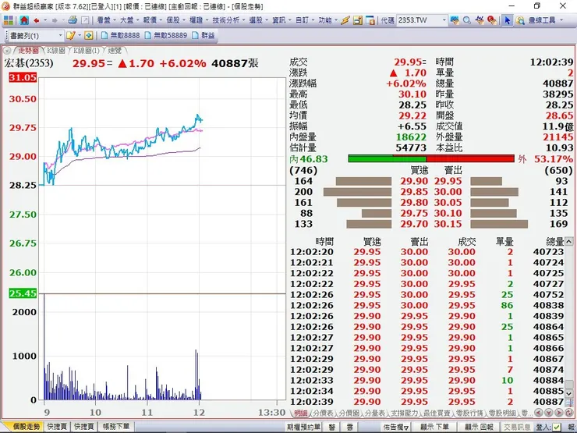Open the 技術分析 menu
Viewport: 577px width, 433px height.
tap(228, 20)
